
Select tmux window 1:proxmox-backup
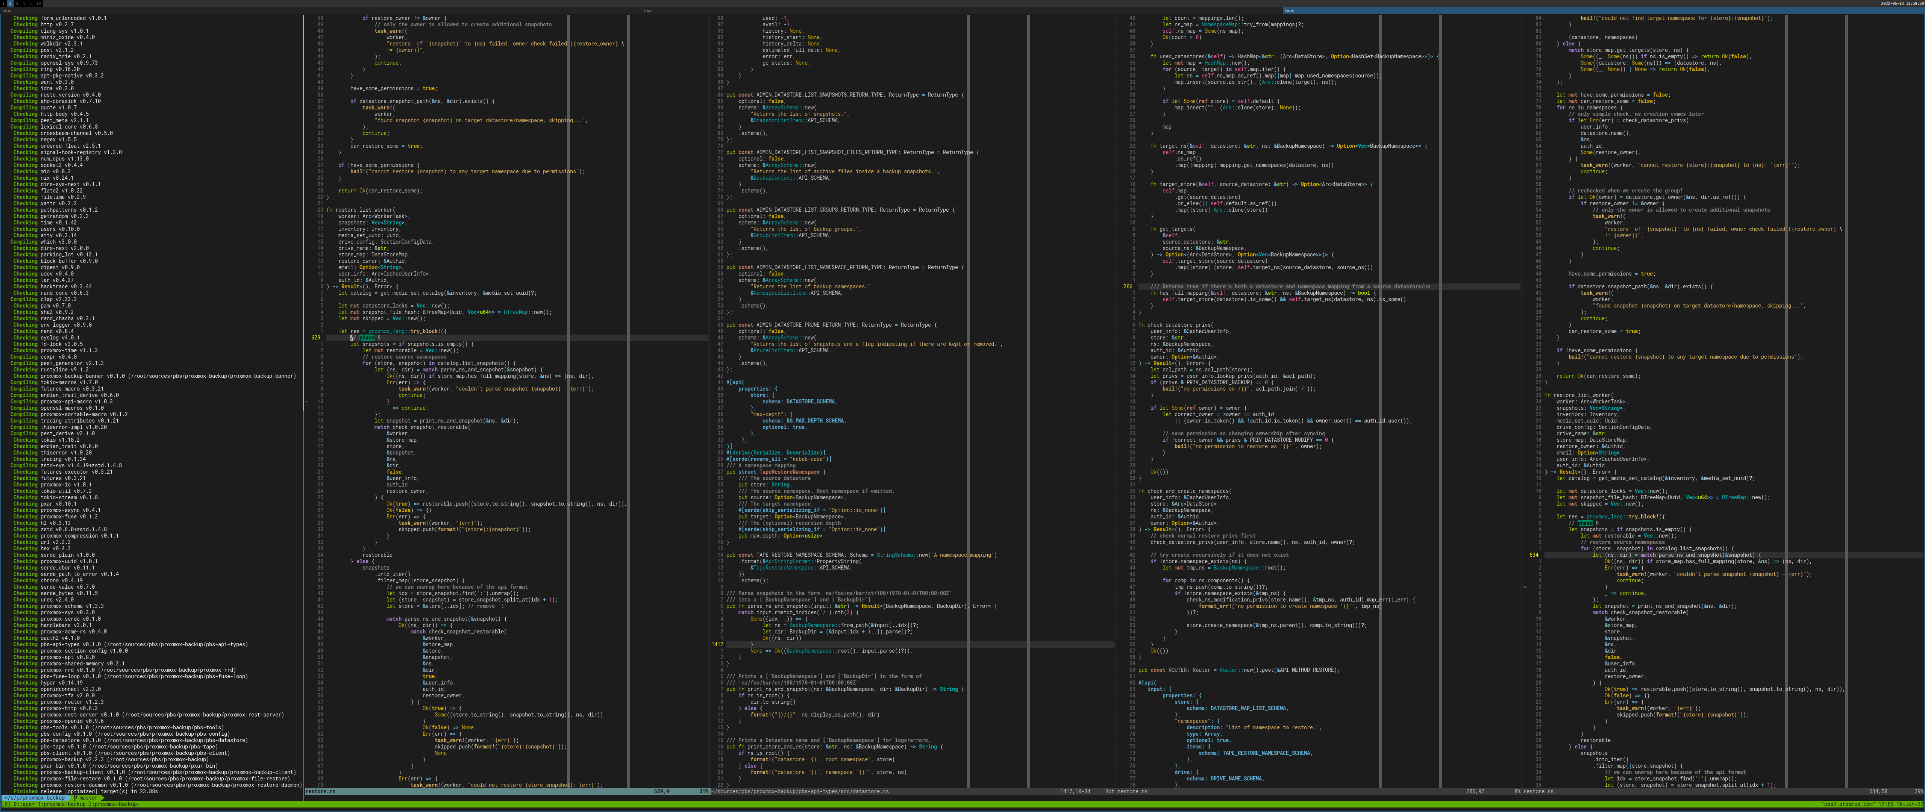pos(61,804)
